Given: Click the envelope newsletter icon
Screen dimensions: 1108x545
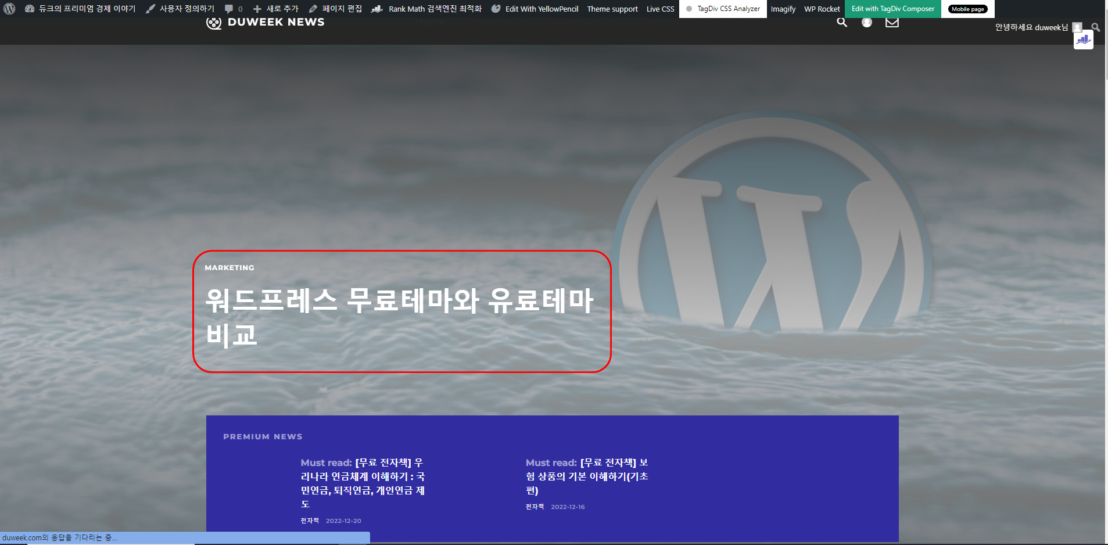Looking at the screenshot, I should [x=892, y=22].
